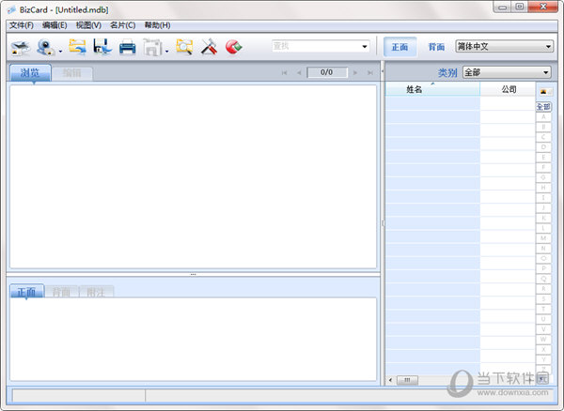Filter by letter A in index

543,116
